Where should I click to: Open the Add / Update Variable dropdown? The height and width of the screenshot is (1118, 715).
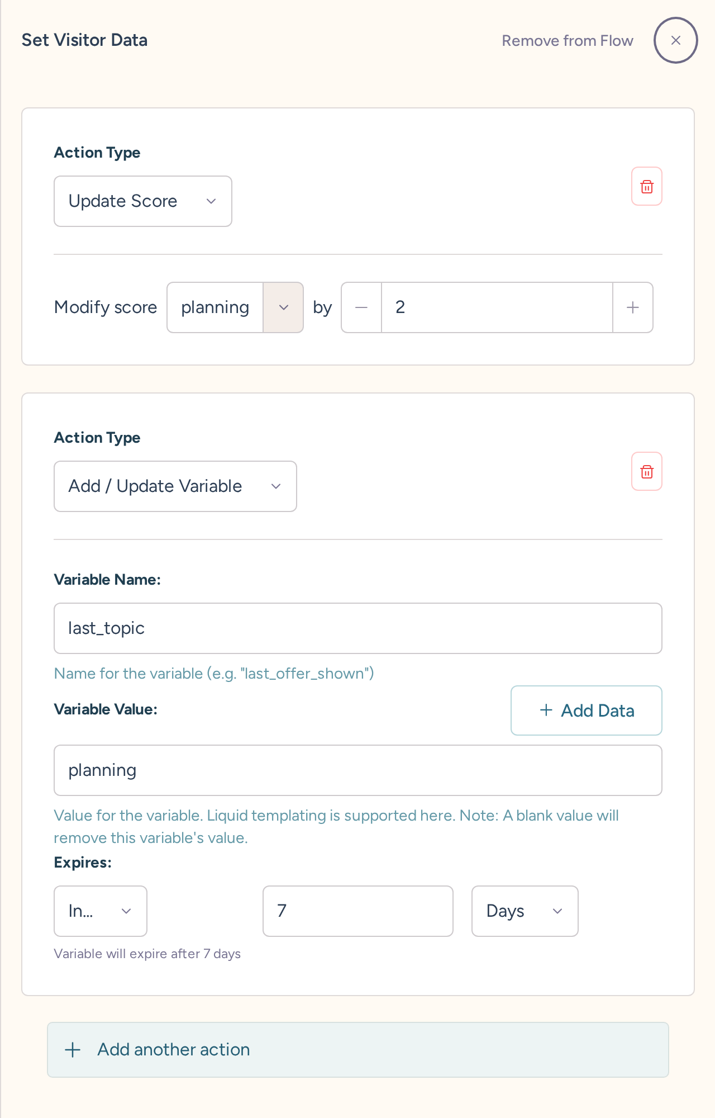point(175,486)
